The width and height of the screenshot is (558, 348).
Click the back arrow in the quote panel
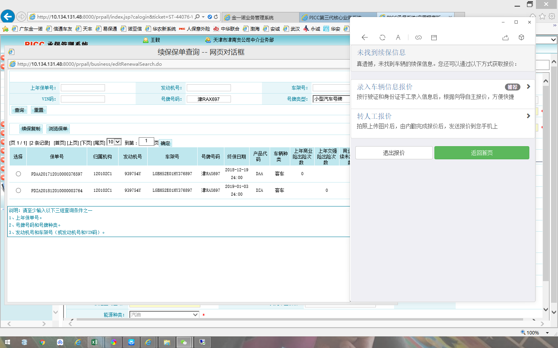pyautogui.click(x=365, y=38)
